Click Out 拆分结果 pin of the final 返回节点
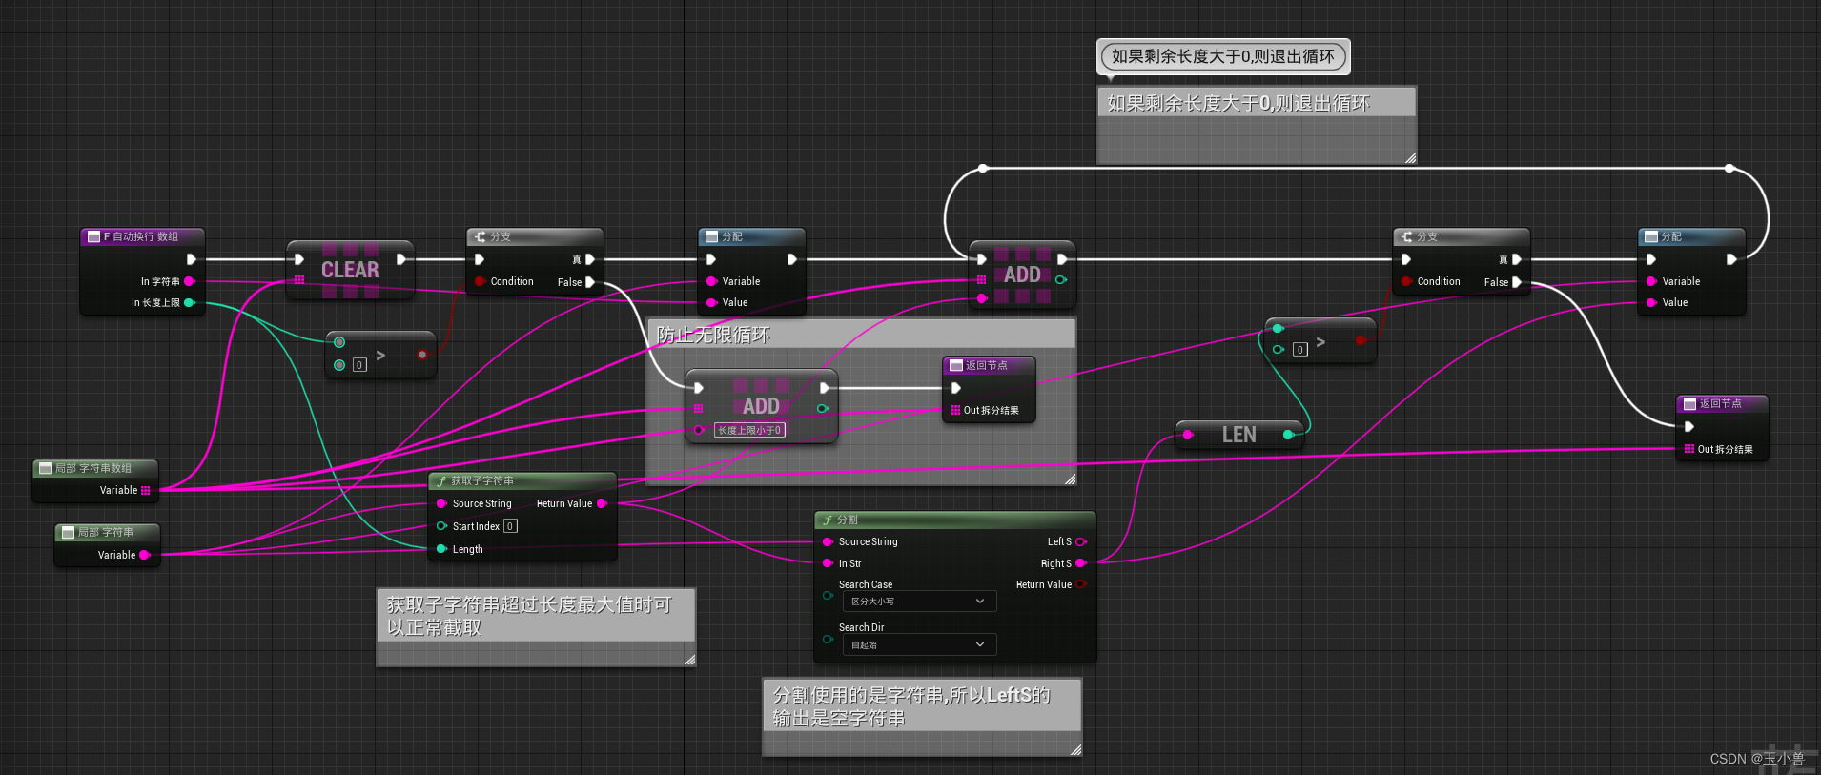 pos(1689,449)
